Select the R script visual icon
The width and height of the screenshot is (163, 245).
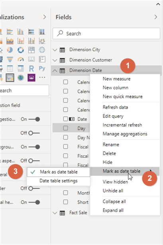tap(31, 68)
